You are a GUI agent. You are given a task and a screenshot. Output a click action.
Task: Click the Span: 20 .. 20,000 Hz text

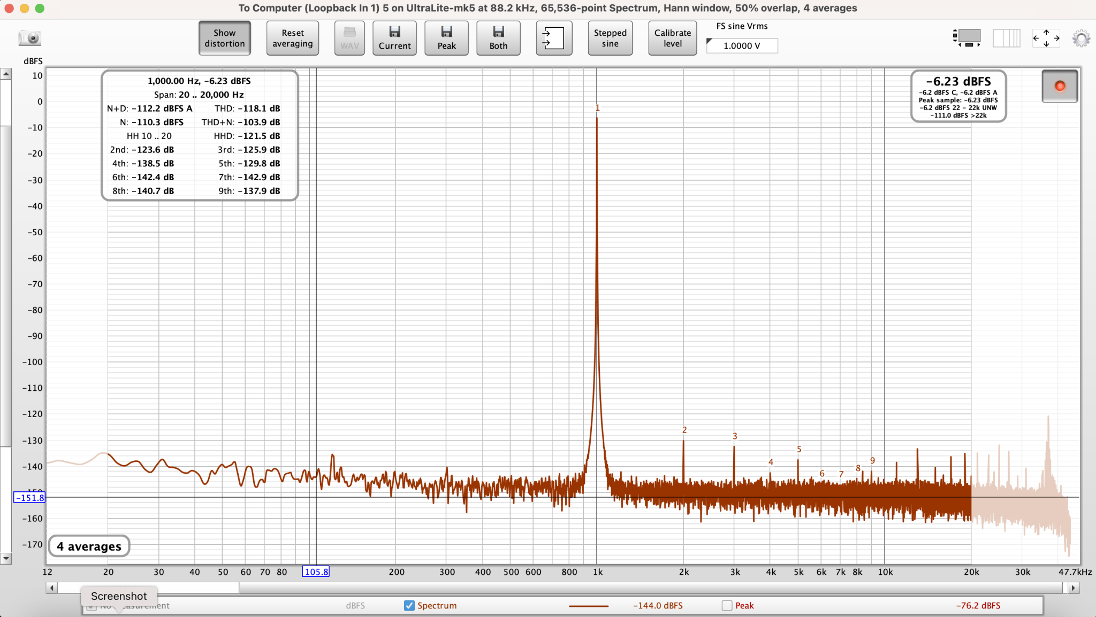pos(199,95)
